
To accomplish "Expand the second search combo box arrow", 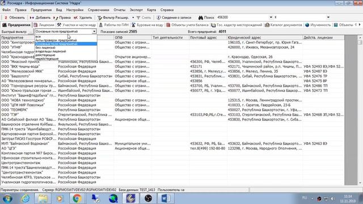I will (x=328, y=18).
